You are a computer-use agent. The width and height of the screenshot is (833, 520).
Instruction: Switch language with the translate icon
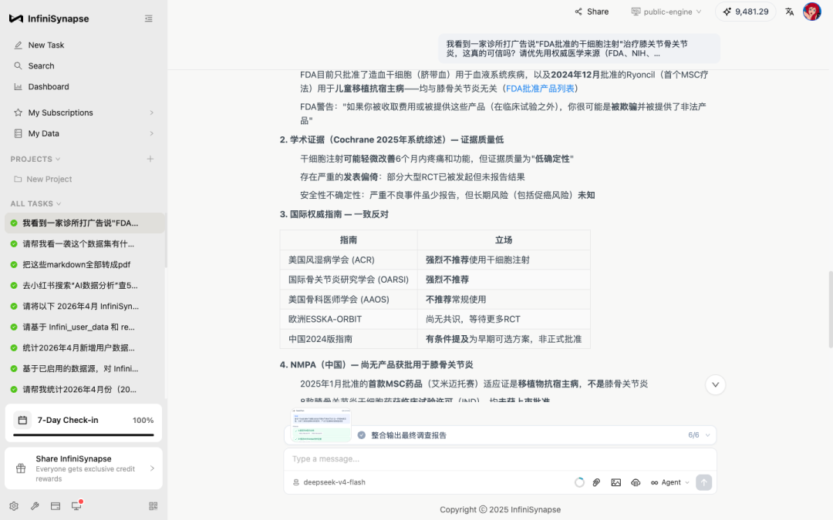790,12
